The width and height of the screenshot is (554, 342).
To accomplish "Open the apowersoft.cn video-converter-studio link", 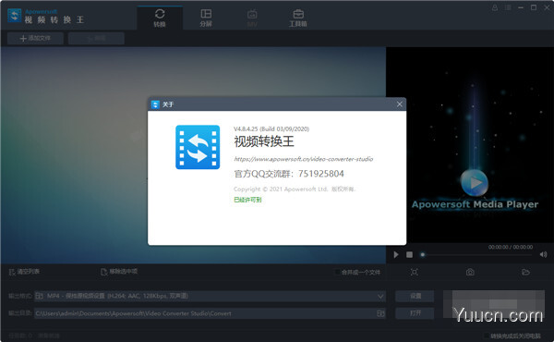I will tap(304, 159).
